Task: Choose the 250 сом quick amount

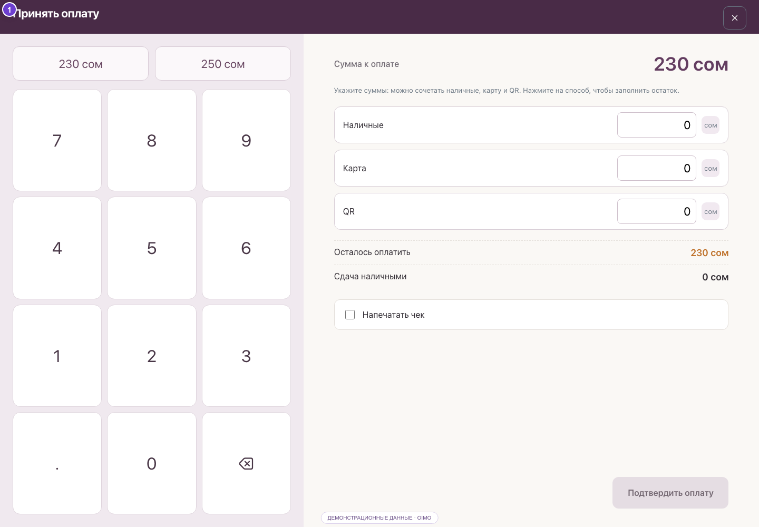Action: click(223, 64)
